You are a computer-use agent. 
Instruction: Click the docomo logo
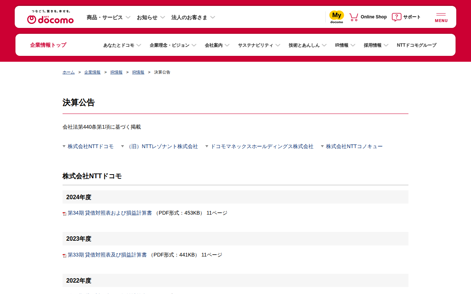(x=50, y=17)
